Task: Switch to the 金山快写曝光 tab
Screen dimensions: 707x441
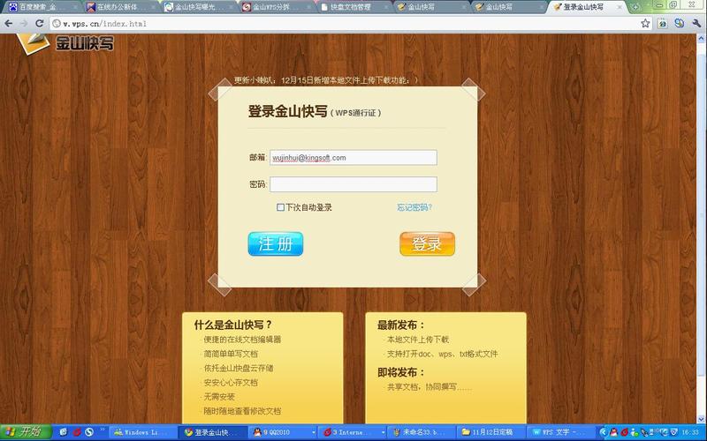Action: click(198, 7)
